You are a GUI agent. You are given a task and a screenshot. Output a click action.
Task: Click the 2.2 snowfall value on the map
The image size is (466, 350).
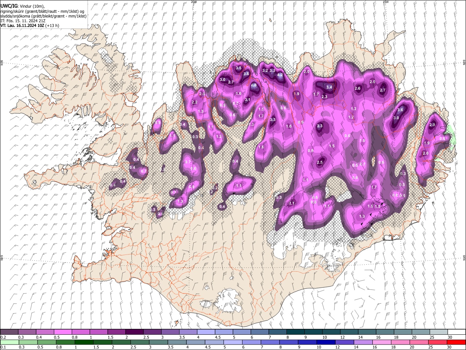(x=194, y=102)
